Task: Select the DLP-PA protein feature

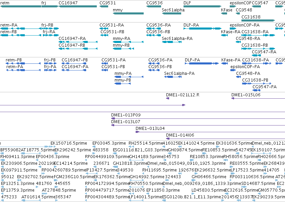Action: pyautogui.click(x=202, y=63)
